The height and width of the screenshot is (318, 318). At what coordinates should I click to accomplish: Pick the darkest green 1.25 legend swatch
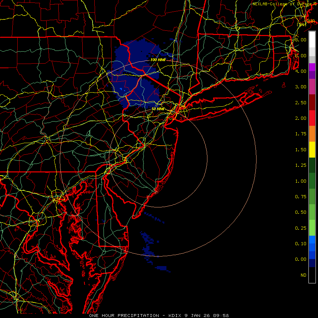[312, 165]
